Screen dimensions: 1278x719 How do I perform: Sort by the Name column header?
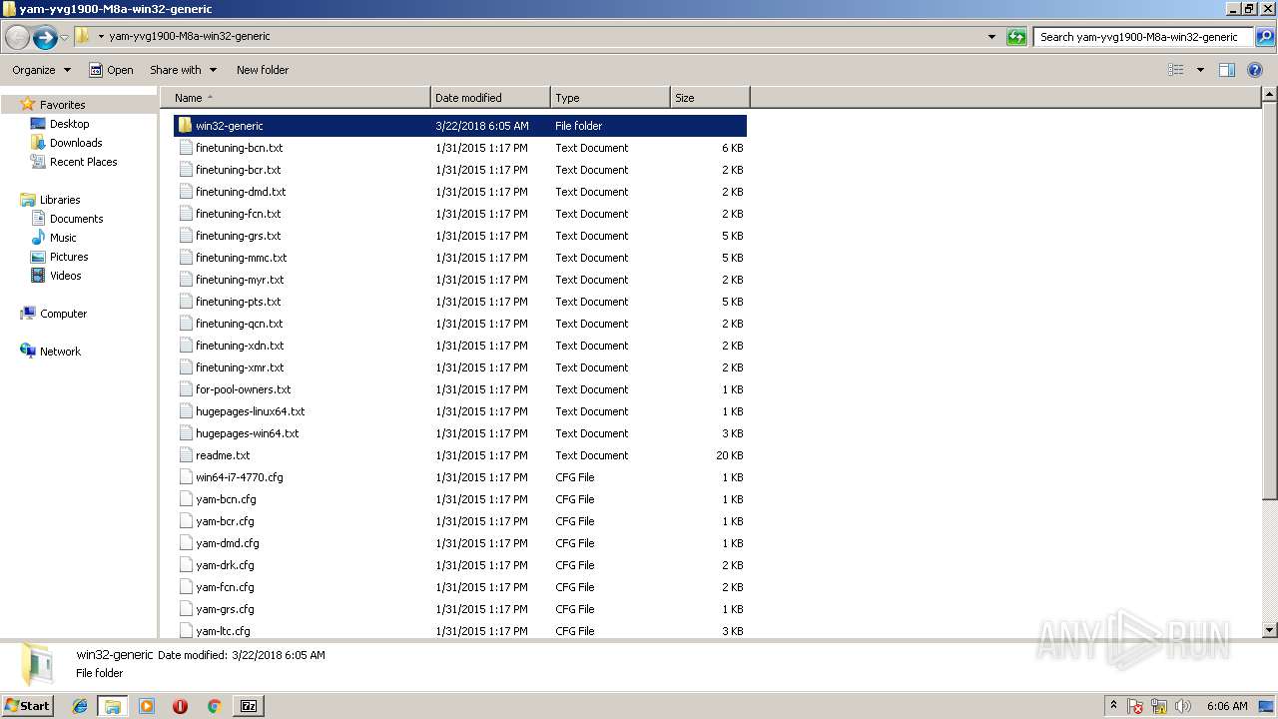click(x=296, y=98)
